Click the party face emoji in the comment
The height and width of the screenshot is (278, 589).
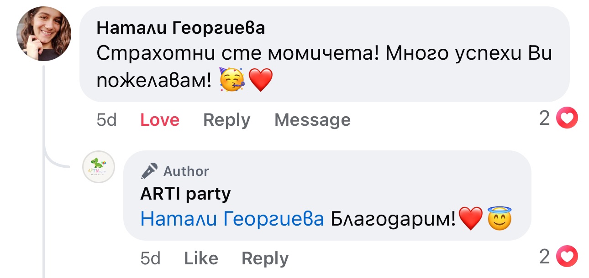(x=232, y=80)
